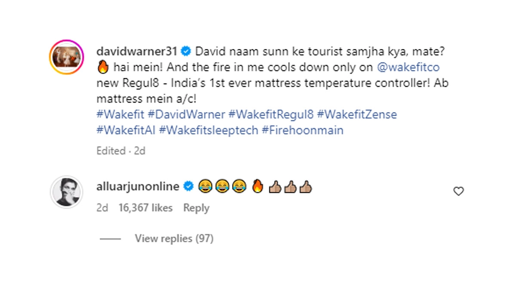View the 16,367 likes list
This screenshot has height=290, width=516.
pyautogui.click(x=145, y=208)
